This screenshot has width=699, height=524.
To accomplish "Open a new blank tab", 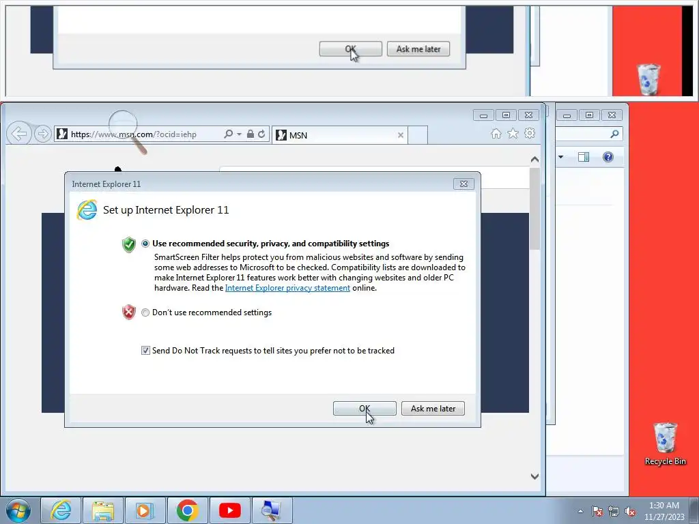I will [418, 135].
